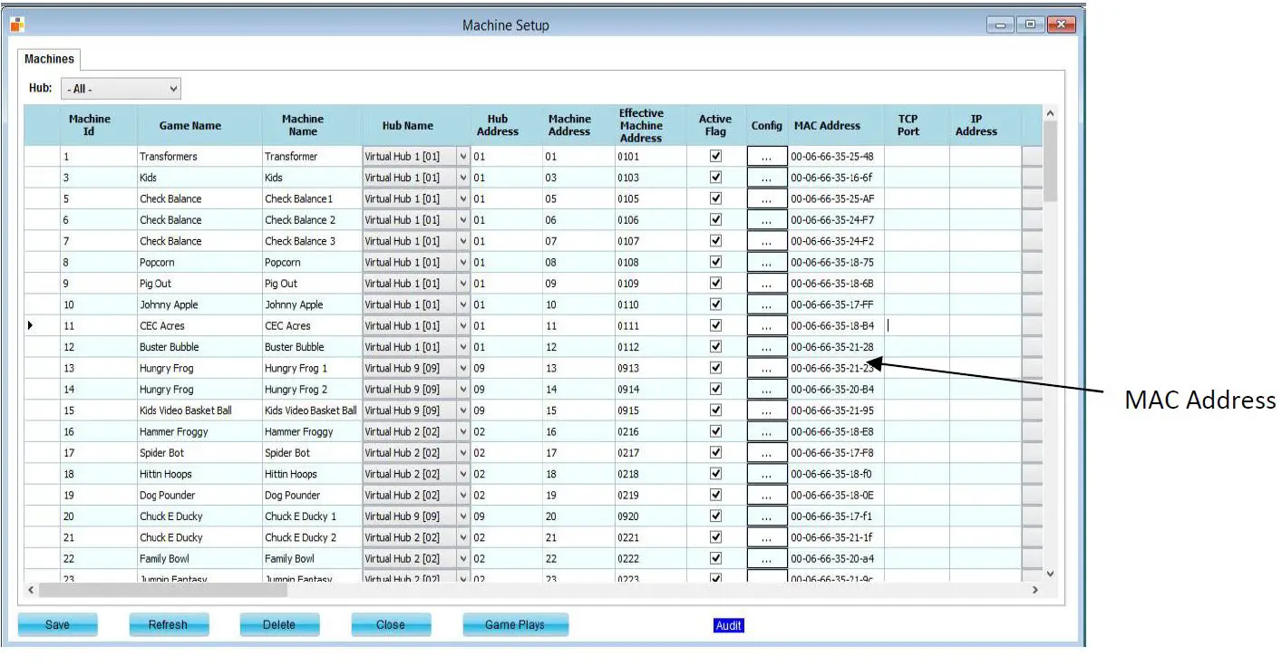Click TCP Port field for CEC Acres
The height and width of the screenshot is (666, 1282).
coord(916,326)
